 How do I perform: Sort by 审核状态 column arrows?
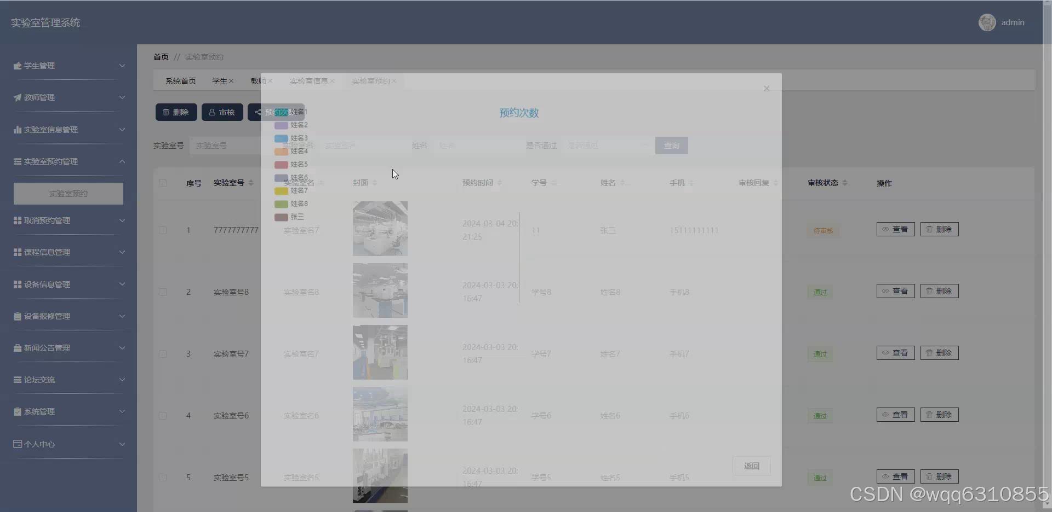coord(845,183)
